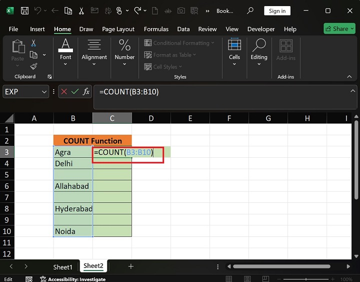Switch to the Sheet1 tab

tap(63, 266)
